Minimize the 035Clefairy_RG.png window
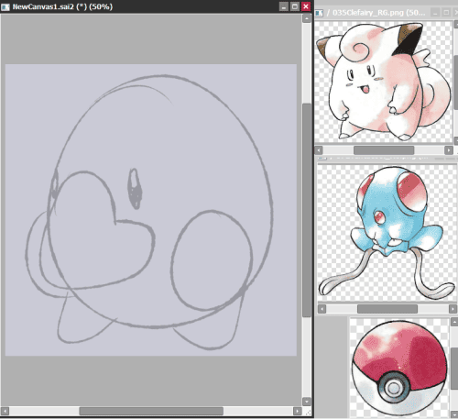Screen dimensions: 458x419 [x=435, y=13]
